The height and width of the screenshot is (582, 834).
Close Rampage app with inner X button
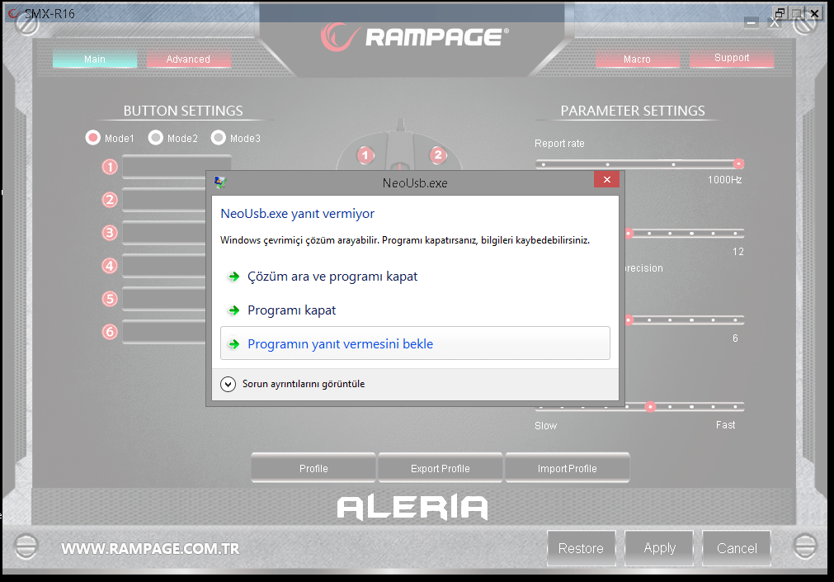pyautogui.click(x=775, y=22)
